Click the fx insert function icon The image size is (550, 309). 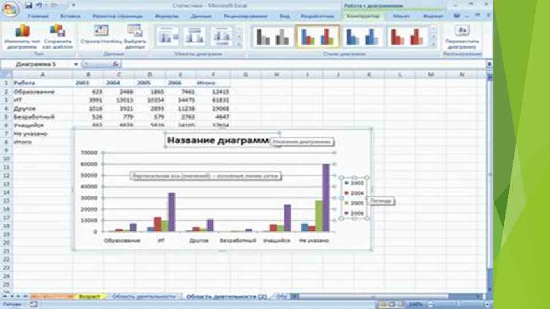coord(115,64)
